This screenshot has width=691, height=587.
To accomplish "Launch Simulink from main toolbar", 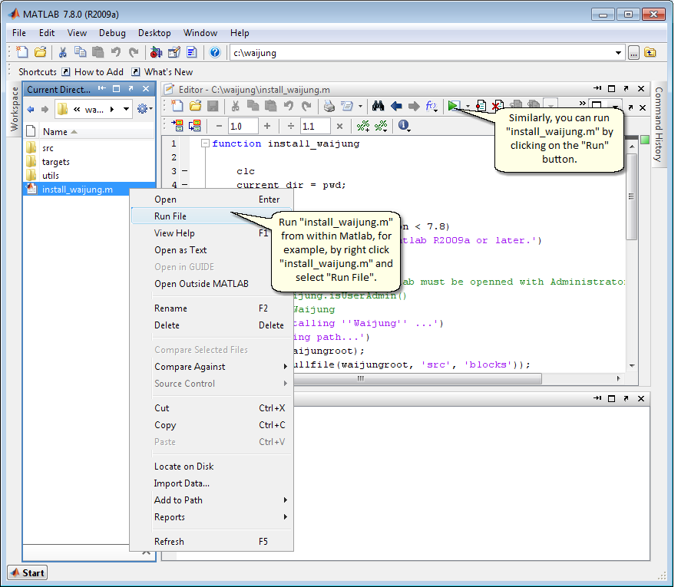I will [x=156, y=52].
